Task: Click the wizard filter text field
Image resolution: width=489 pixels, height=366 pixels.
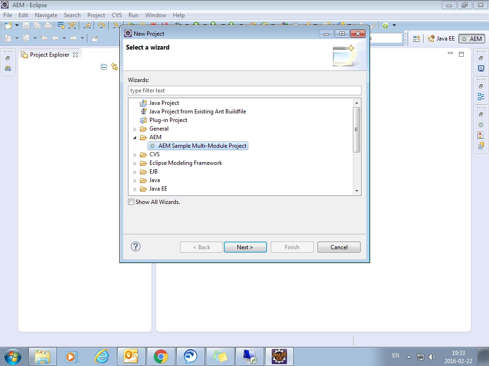Action: pyautogui.click(x=244, y=91)
